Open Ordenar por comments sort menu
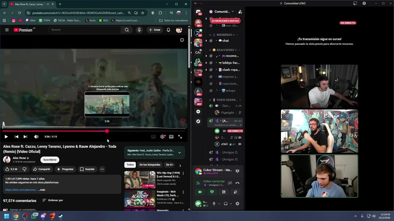The width and height of the screenshot is (394, 221). click(53, 200)
